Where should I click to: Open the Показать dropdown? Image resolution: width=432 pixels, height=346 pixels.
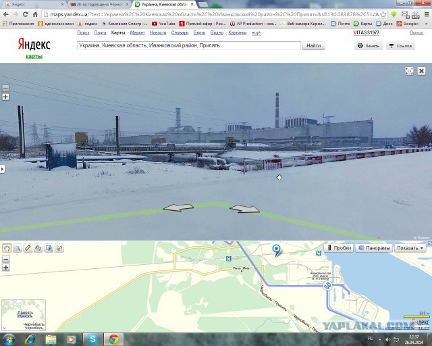[410, 248]
